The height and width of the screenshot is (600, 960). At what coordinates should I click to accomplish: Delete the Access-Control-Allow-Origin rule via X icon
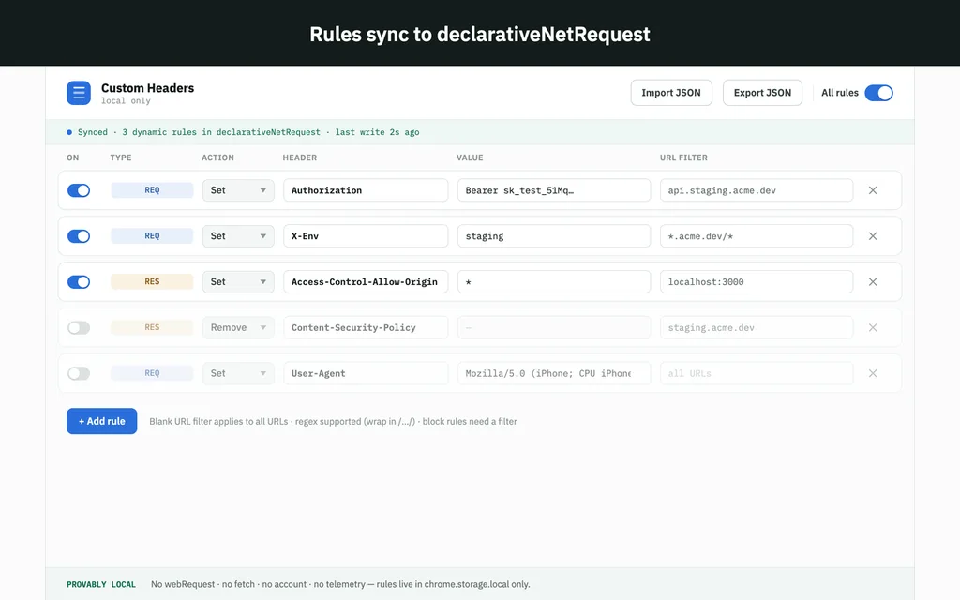coord(873,281)
